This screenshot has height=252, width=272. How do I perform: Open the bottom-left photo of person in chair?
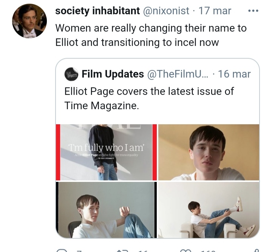point(106,210)
